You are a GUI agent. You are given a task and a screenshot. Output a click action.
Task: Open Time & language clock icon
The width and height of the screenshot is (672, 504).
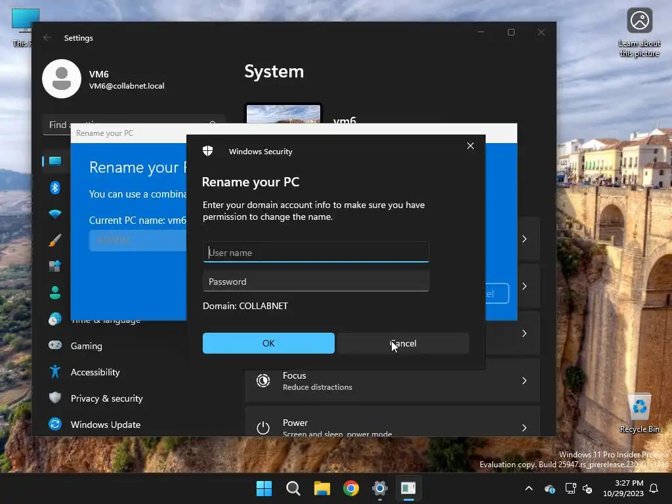tap(55, 320)
